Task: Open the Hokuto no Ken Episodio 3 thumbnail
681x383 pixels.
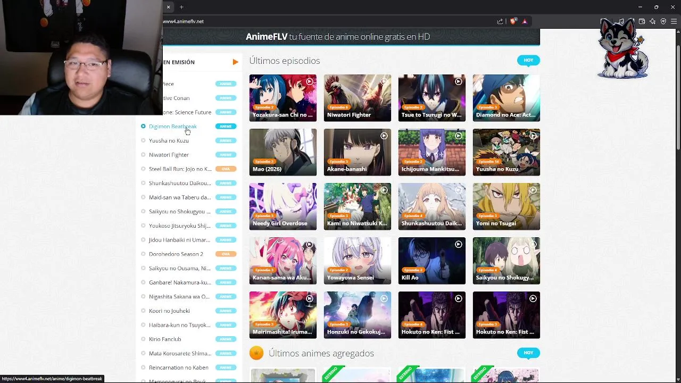Action: pos(506,315)
